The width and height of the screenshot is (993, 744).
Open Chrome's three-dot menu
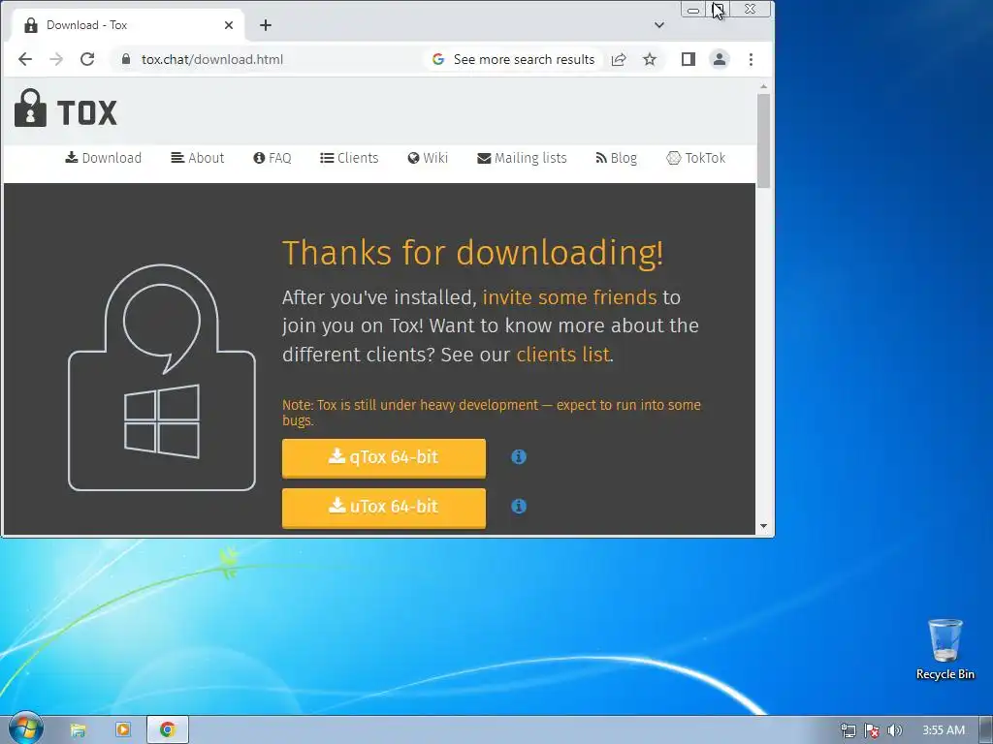[x=752, y=59]
